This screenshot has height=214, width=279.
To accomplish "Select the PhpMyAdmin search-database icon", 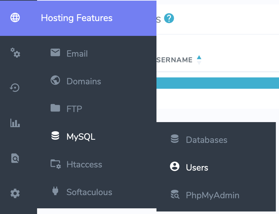I will click(175, 195).
